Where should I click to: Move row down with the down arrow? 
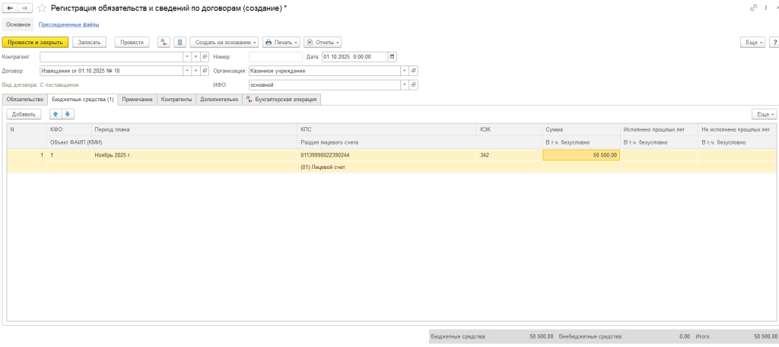point(68,114)
